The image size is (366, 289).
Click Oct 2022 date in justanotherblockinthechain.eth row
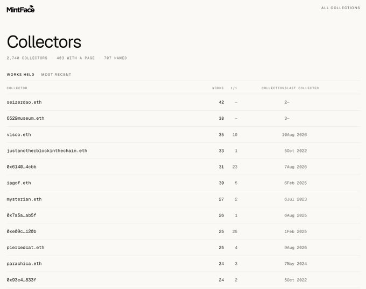[297, 150]
